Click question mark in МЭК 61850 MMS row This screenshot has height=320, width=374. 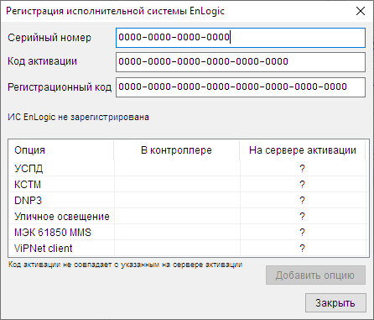(302, 233)
